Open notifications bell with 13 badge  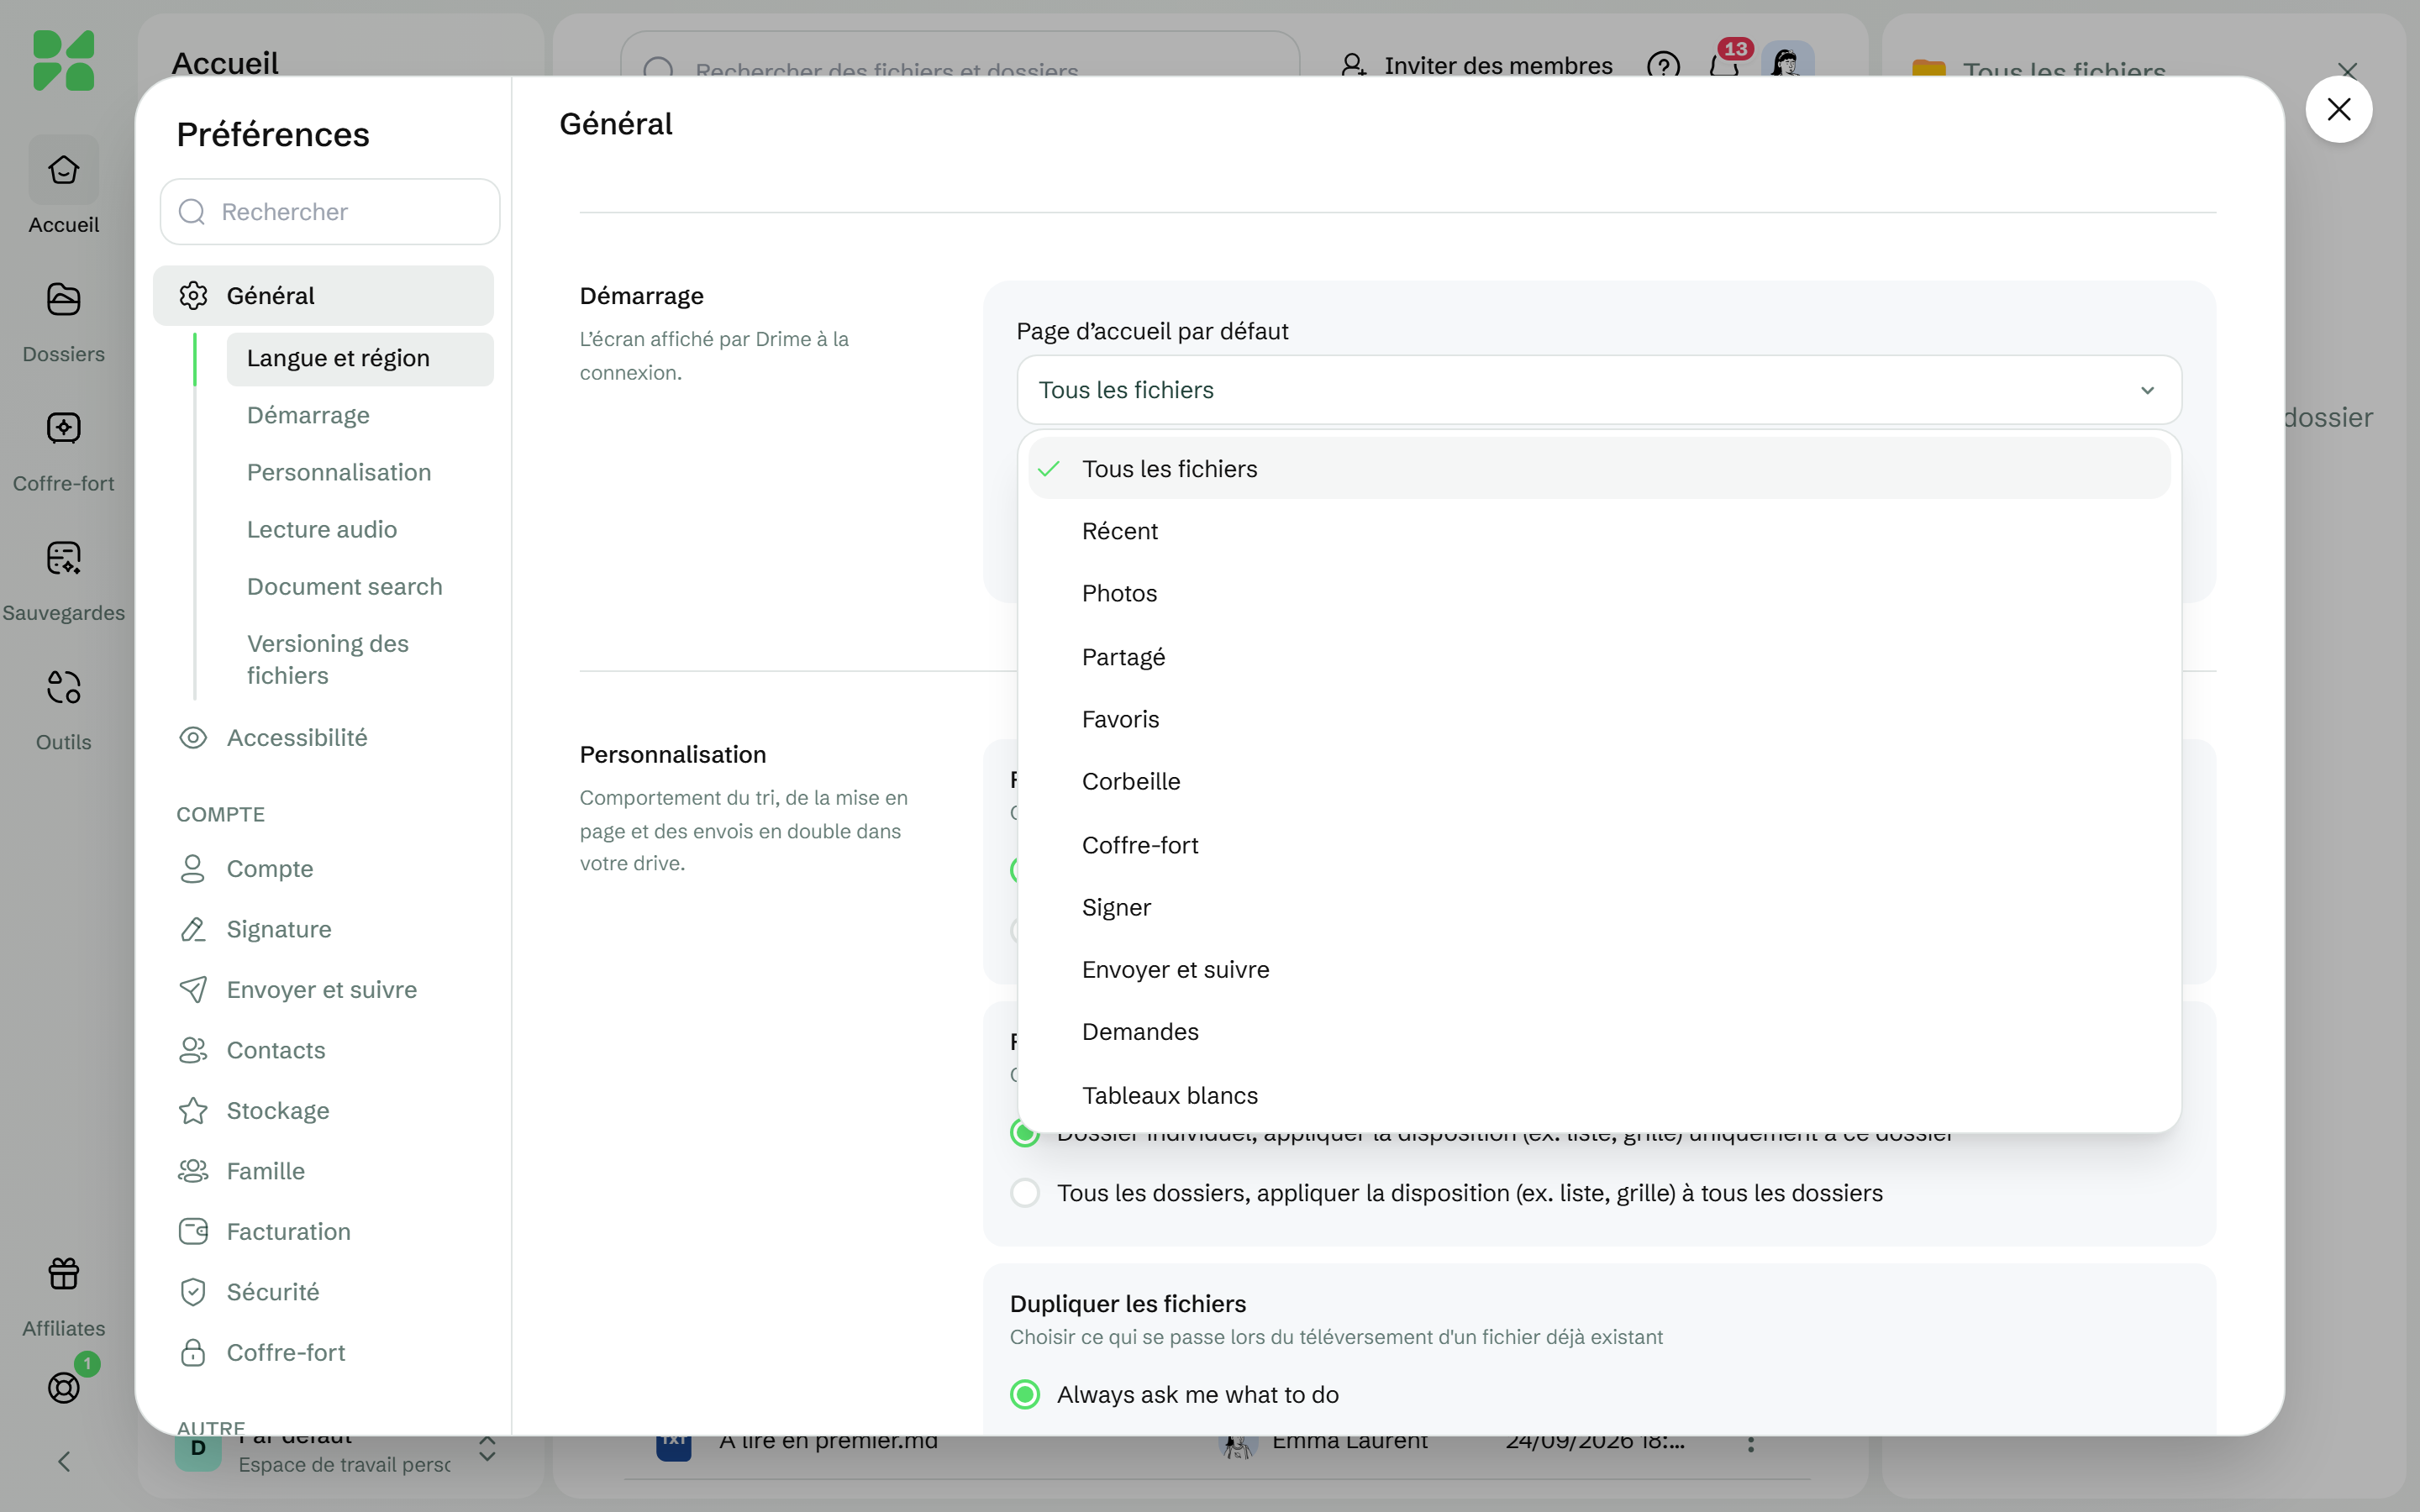click(1724, 66)
